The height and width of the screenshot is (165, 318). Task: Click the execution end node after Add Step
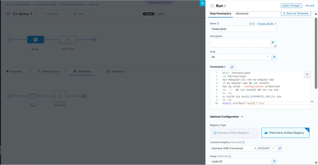[x=84, y=96]
